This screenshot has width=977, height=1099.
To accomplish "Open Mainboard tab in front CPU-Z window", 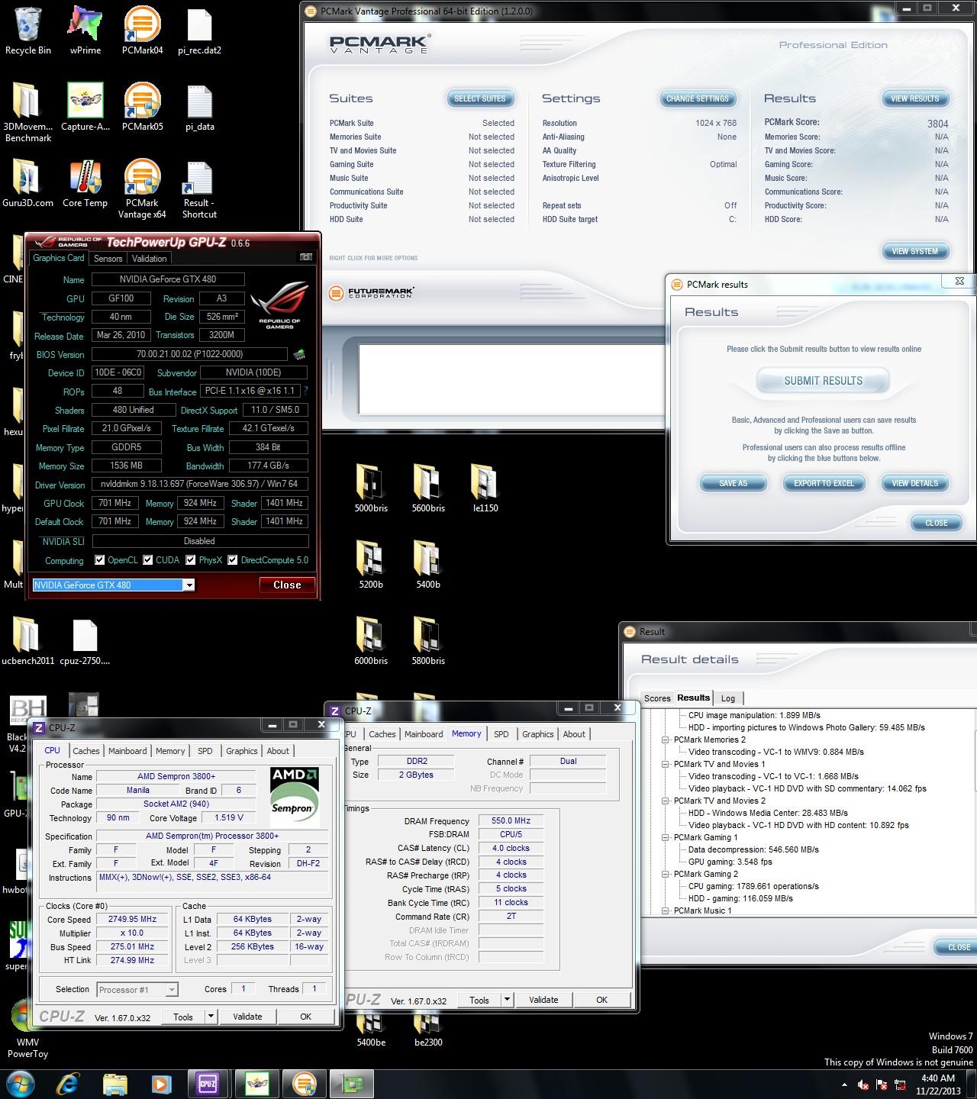I will [127, 751].
